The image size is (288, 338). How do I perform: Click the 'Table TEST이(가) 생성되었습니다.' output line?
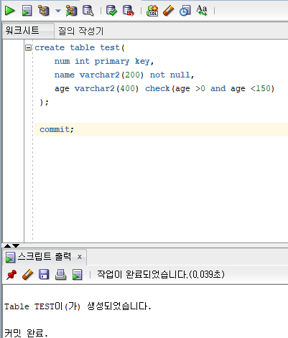point(78,306)
